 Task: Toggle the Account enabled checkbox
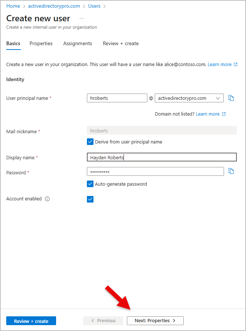90,199
